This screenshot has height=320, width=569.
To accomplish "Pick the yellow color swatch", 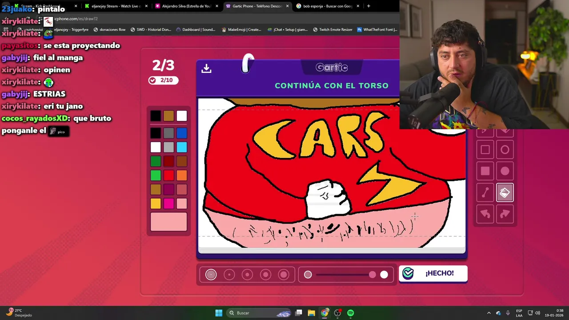I will point(156,204).
